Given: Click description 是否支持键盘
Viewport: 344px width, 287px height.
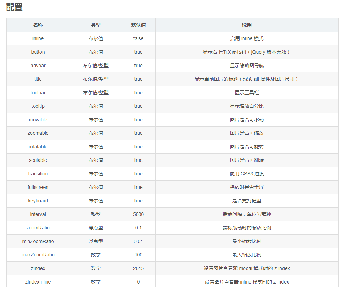Looking at the screenshot, I should [247, 201].
